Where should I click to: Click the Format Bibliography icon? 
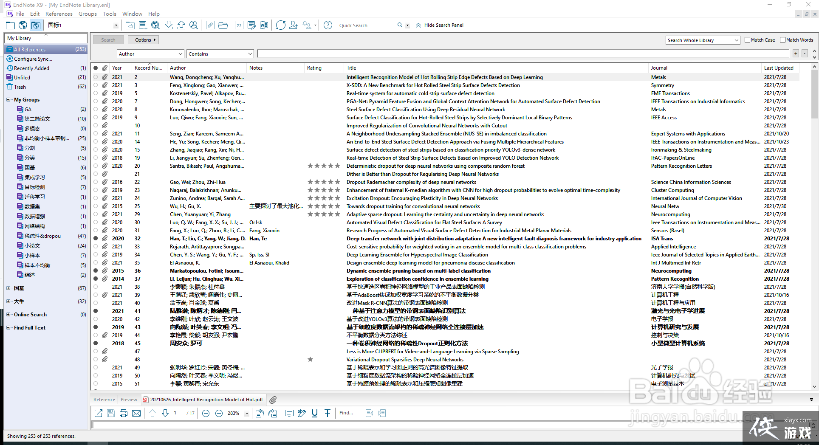251,25
